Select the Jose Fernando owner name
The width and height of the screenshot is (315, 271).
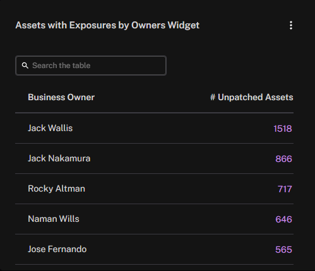(x=57, y=249)
